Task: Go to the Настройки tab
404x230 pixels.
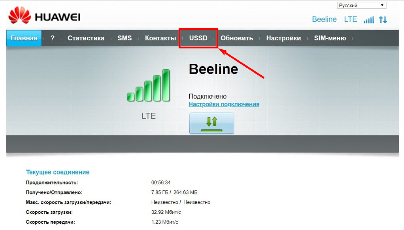Action: (x=283, y=38)
